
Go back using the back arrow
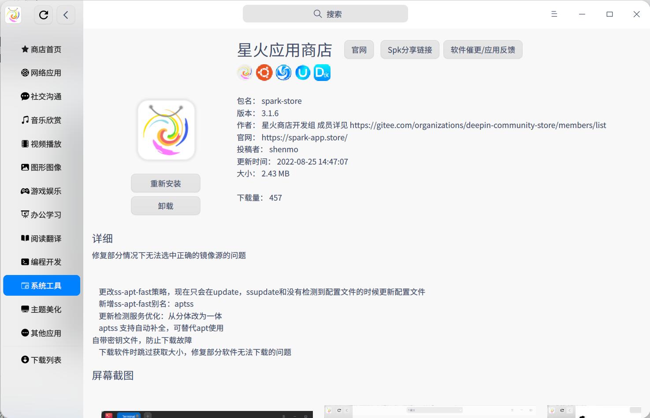(x=66, y=15)
